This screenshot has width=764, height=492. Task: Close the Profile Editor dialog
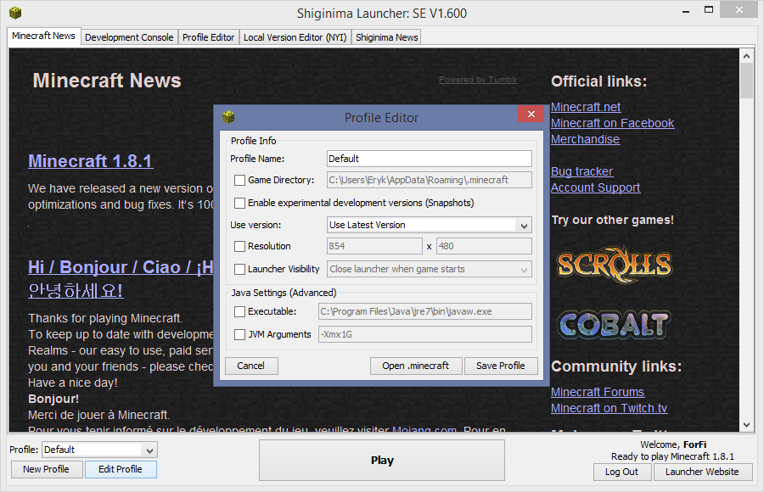pyautogui.click(x=531, y=114)
